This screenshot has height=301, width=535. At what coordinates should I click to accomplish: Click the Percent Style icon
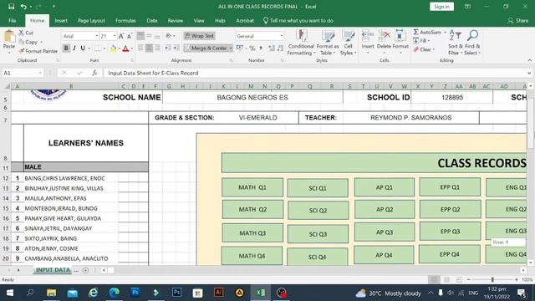click(x=252, y=48)
